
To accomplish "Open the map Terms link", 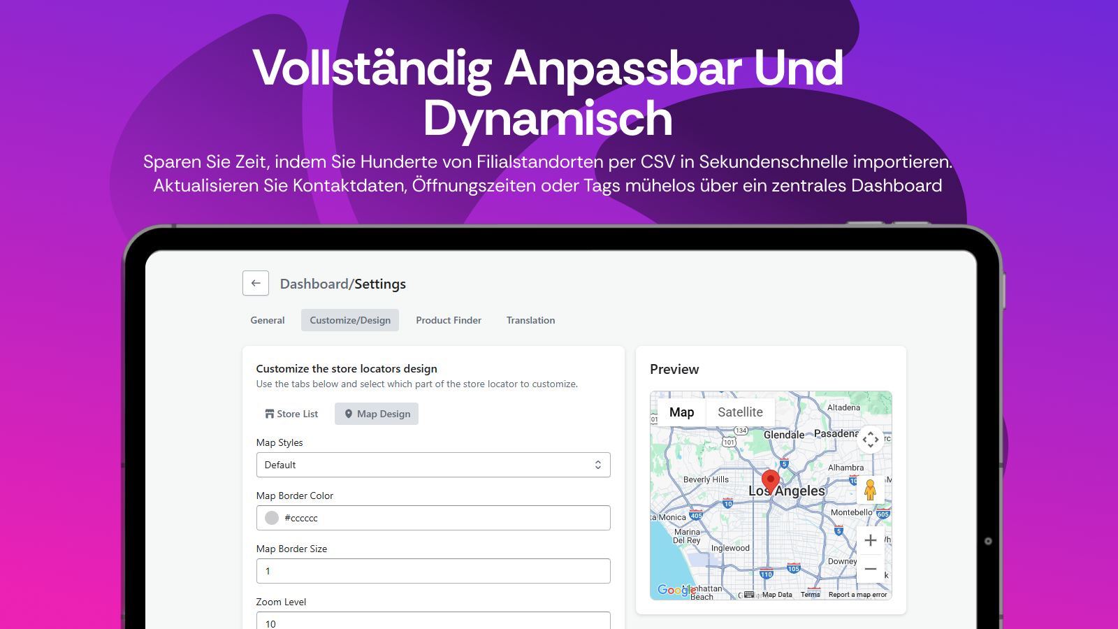I will [x=811, y=595].
